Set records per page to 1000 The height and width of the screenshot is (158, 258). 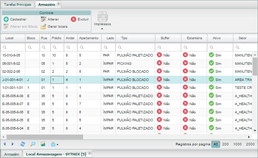click(x=237, y=144)
